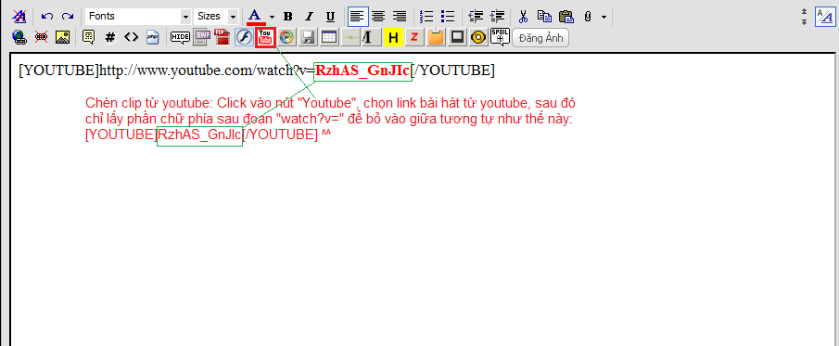Click the yellow ring icon
The image size is (839, 346).
tap(479, 37)
